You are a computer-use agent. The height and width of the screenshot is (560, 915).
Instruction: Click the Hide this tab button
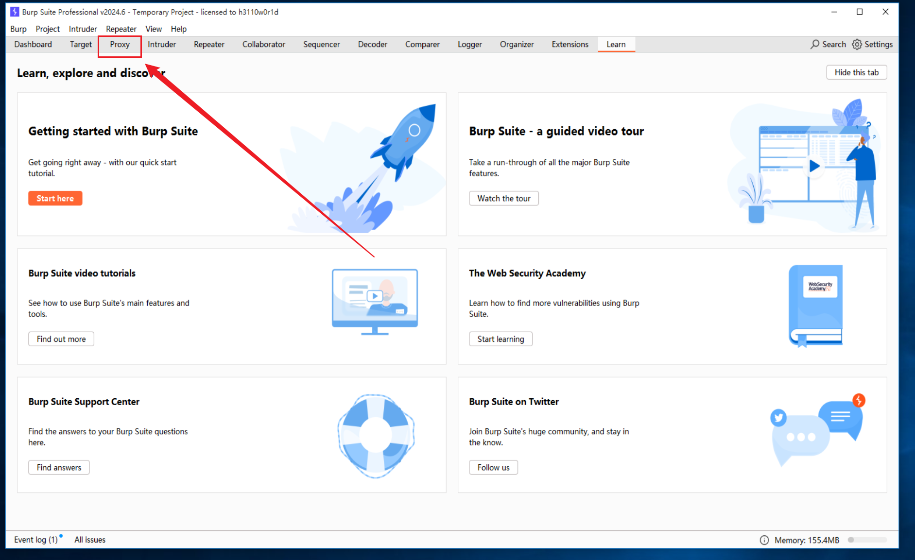[857, 72]
